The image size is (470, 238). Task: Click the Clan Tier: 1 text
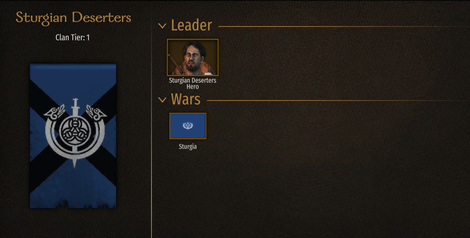coord(72,37)
